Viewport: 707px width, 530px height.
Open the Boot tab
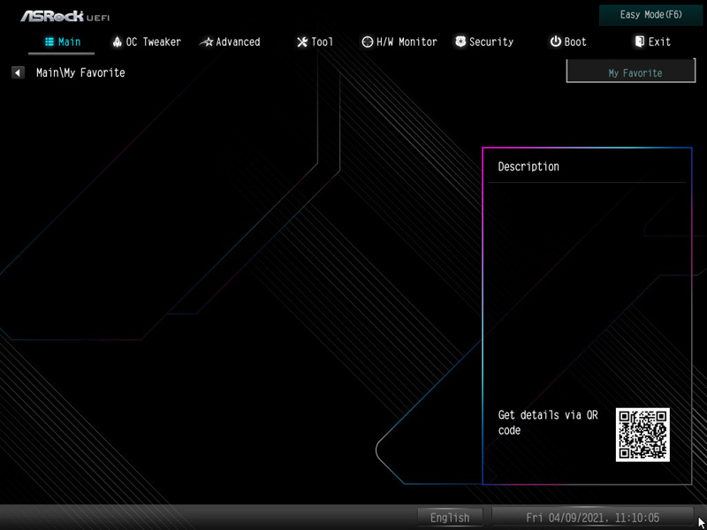point(568,42)
